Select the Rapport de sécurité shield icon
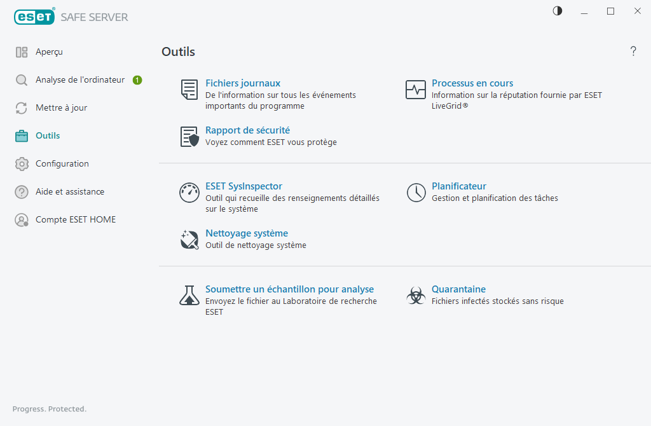651x426 pixels. (x=189, y=137)
